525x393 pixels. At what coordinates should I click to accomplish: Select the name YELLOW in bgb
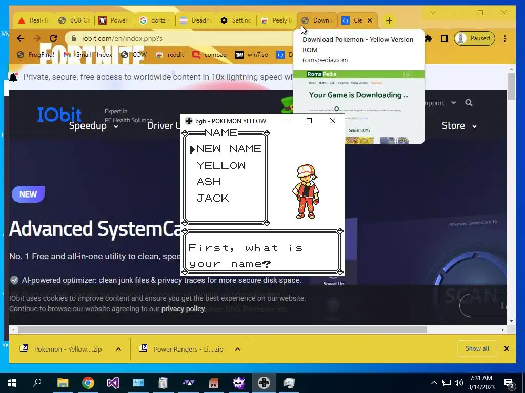pos(221,165)
